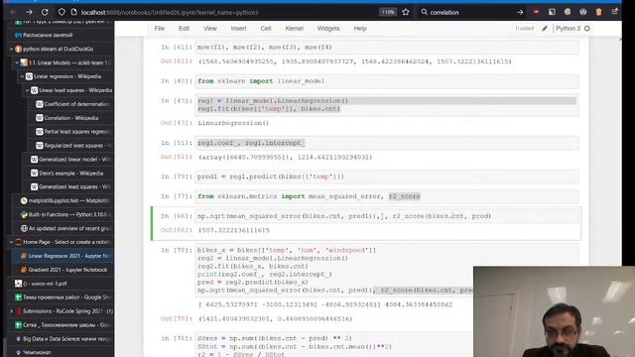Collapse the 'python sklearn at DuckDuckGo' tab group
Image resolution: width=635 pixels, height=357 pixels.
[11, 49]
